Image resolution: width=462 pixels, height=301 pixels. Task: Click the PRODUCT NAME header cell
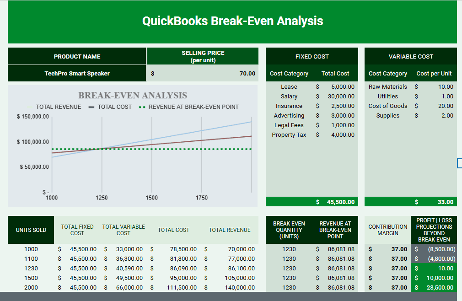(x=77, y=56)
